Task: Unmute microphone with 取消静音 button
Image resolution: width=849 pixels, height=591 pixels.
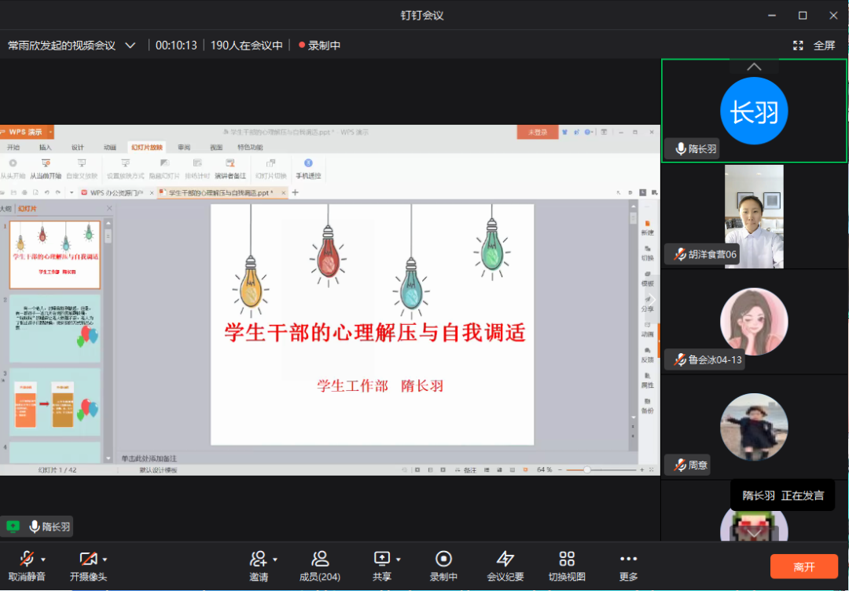Action: [27, 560]
